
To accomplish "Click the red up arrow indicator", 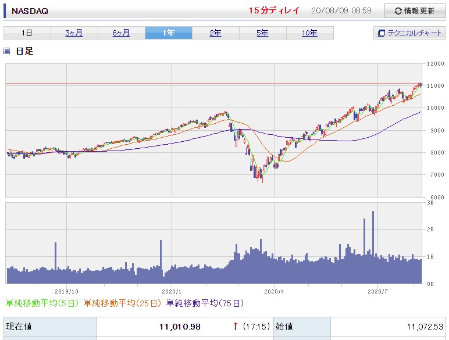I will 236,326.
